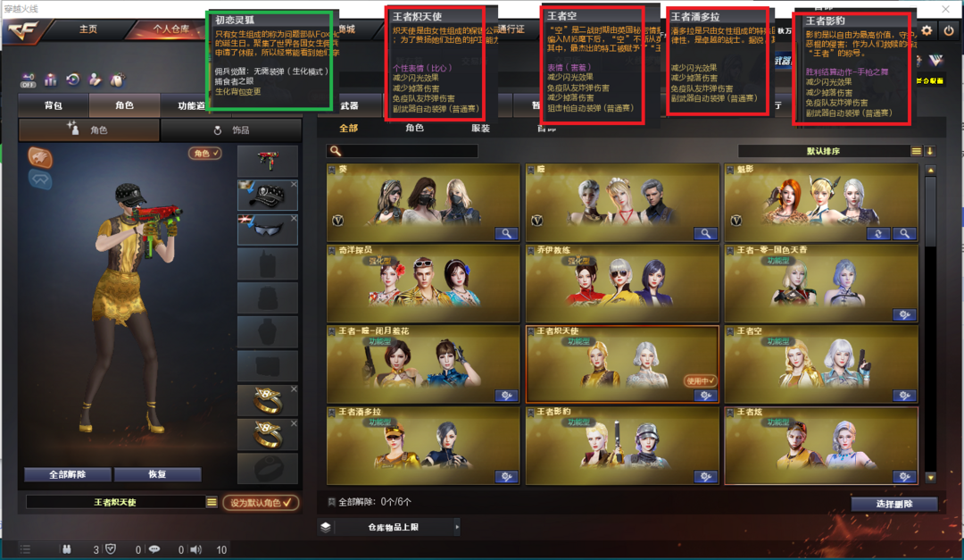The width and height of the screenshot is (964, 560).
Task: Click the item search input field
Action: [402, 151]
